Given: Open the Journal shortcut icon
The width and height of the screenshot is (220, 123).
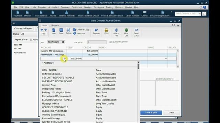Looking at the screenshot, I should pyautogui.click(x=53, y=14).
